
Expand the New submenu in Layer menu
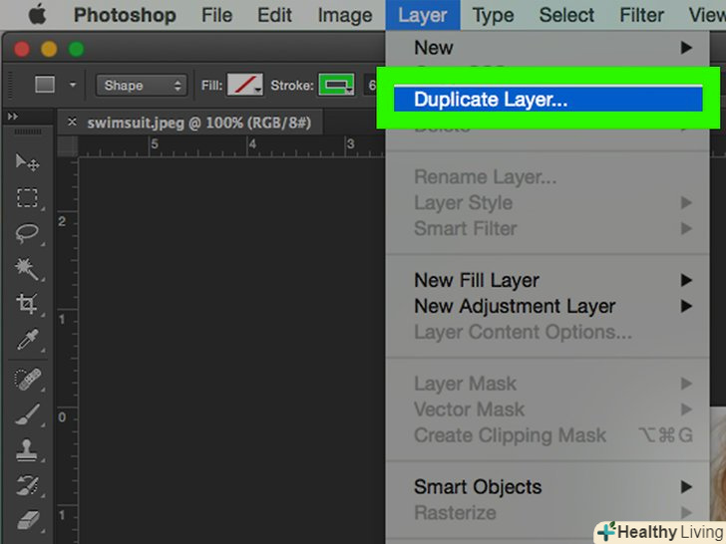547,48
